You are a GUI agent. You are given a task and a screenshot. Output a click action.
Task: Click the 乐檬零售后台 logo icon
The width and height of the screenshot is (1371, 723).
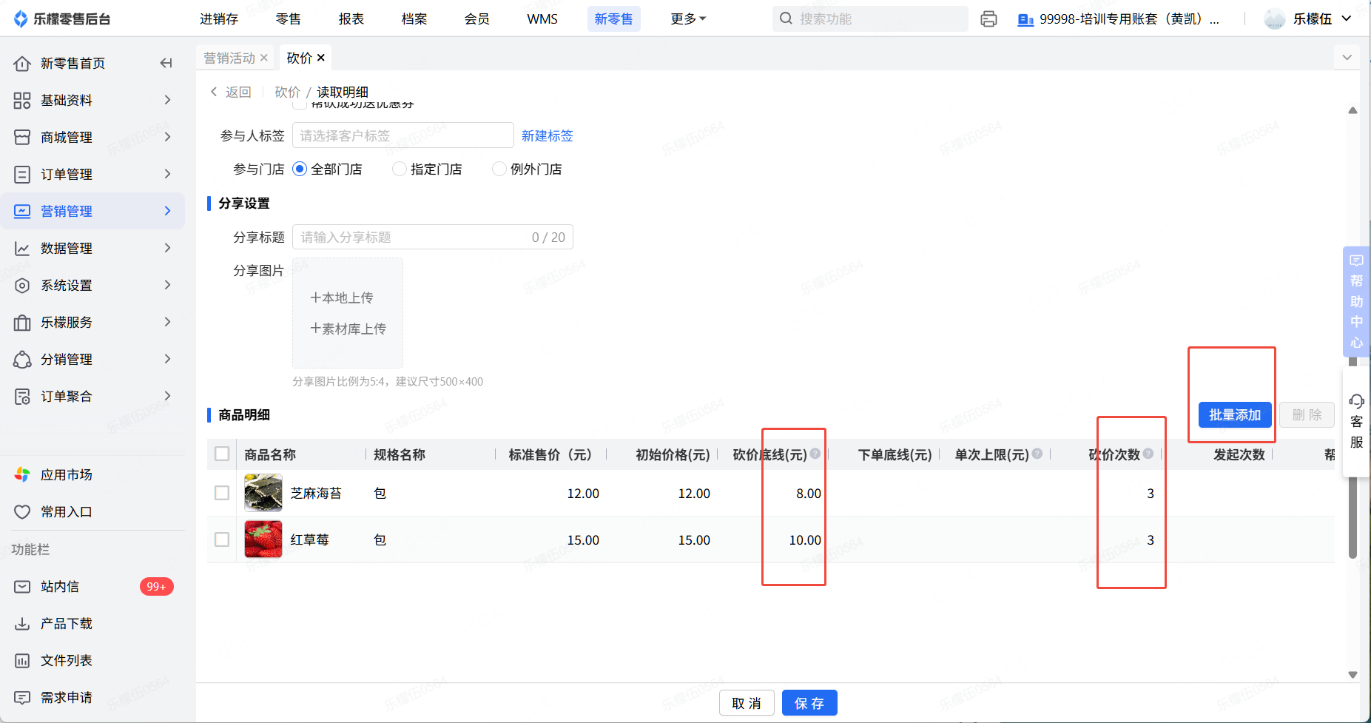pyautogui.click(x=21, y=19)
